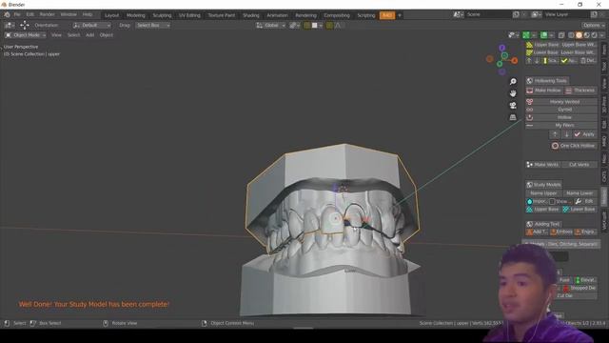
Task: Add a new workspace with the plus tab
Action: [x=400, y=15]
